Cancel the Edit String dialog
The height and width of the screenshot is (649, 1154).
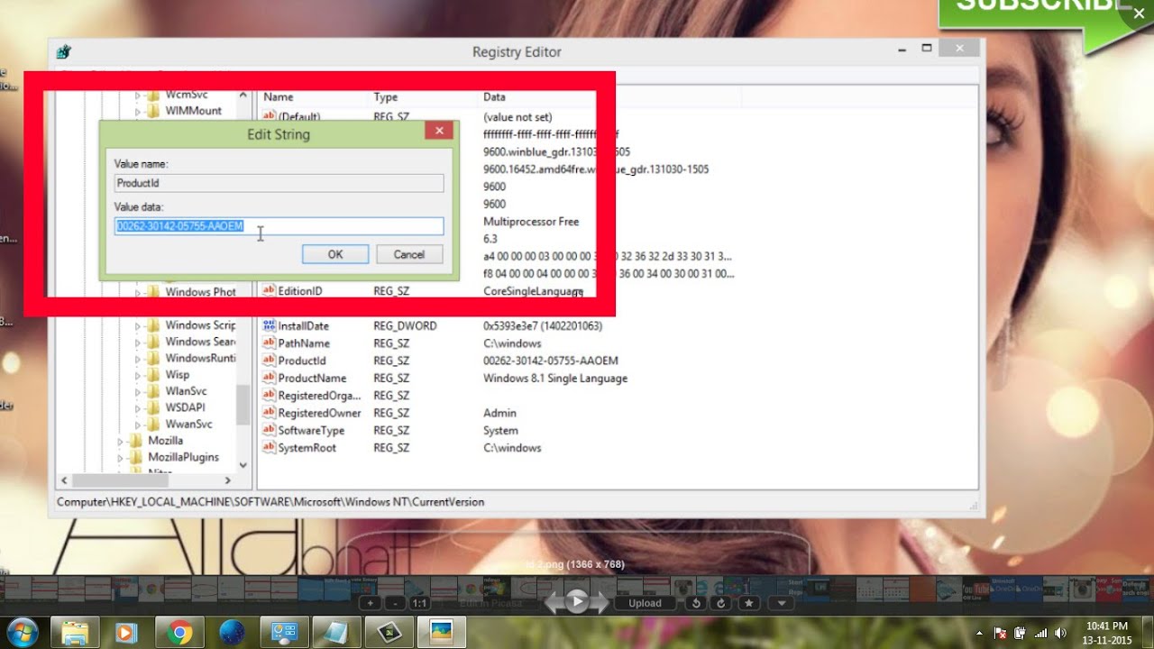409,254
